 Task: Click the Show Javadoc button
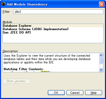click(16, 81)
